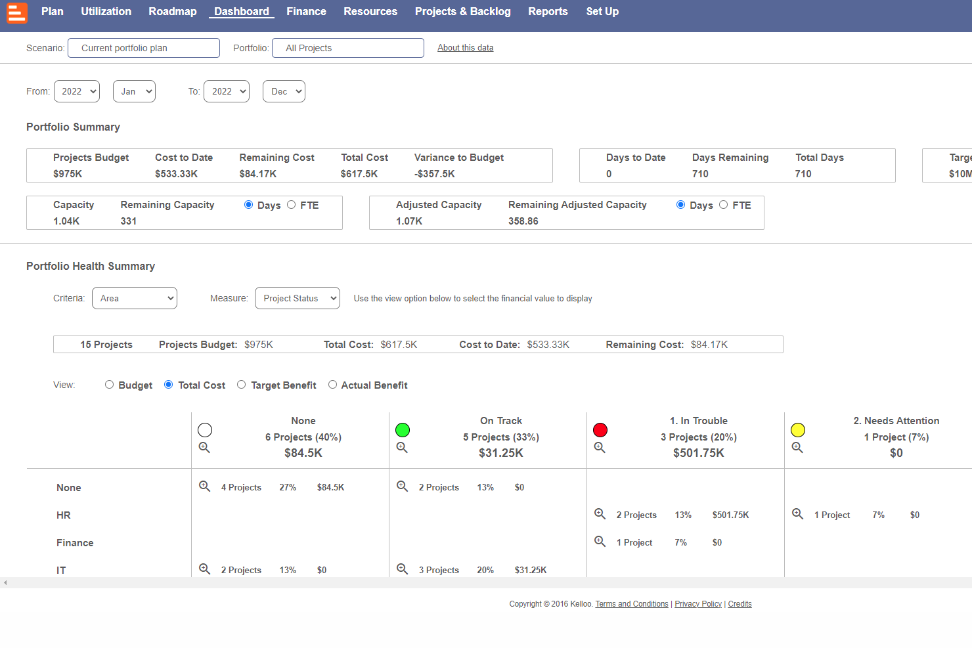Click the red In Trouble status circle

[x=600, y=430]
